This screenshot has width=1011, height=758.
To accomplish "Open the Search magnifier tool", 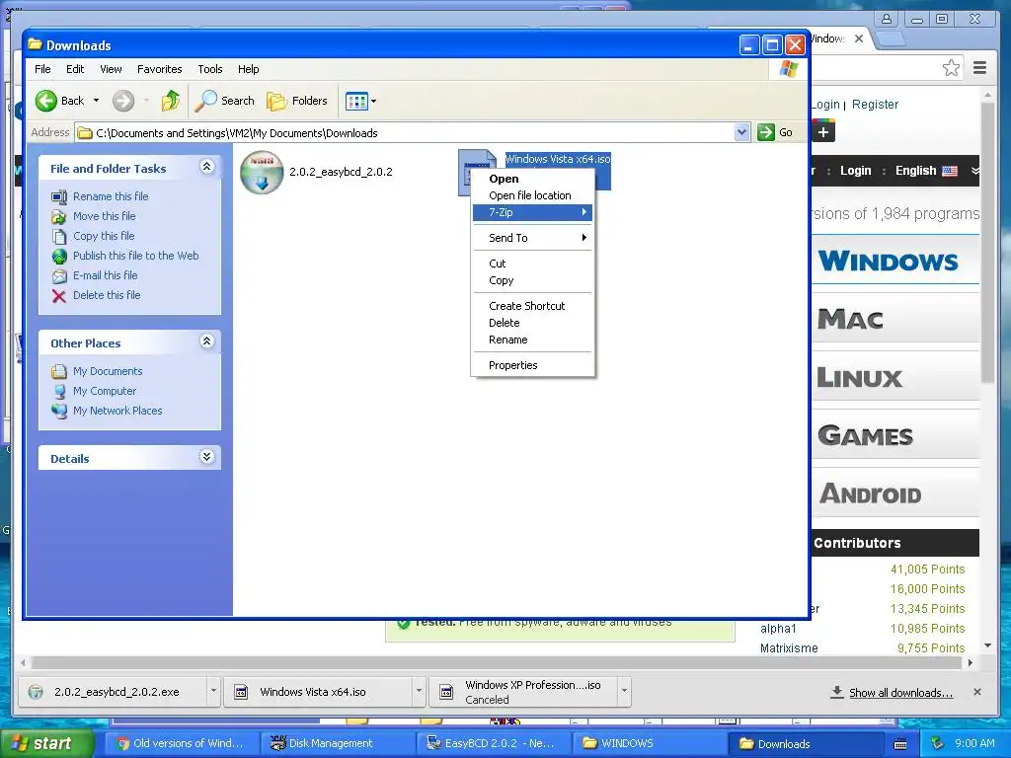I will [225, 101].
